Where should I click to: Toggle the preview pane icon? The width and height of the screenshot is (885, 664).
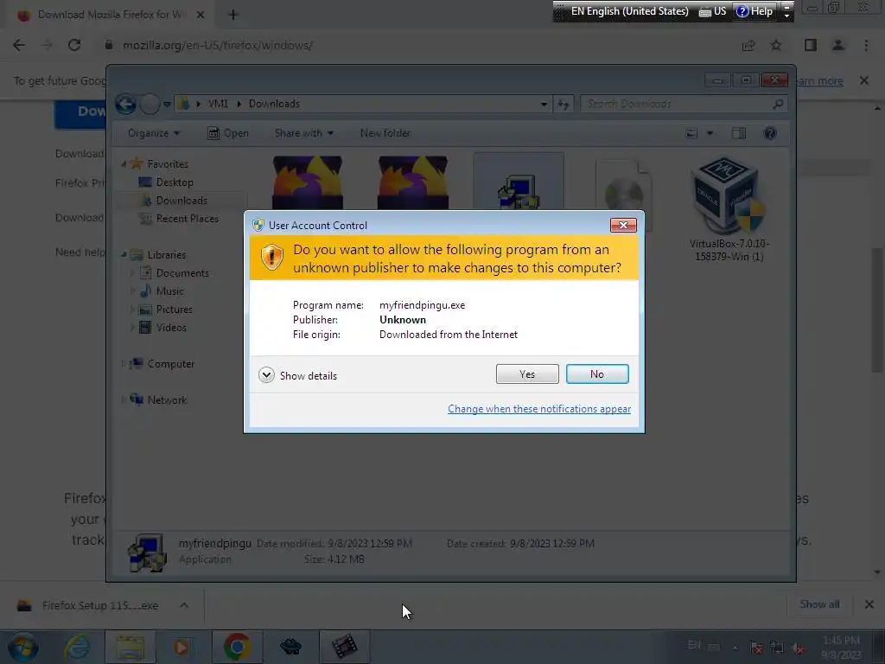[x=739, y=133]
